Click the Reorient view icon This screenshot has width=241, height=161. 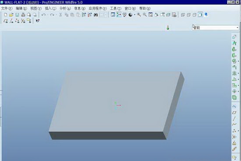[x=156, y=15]
